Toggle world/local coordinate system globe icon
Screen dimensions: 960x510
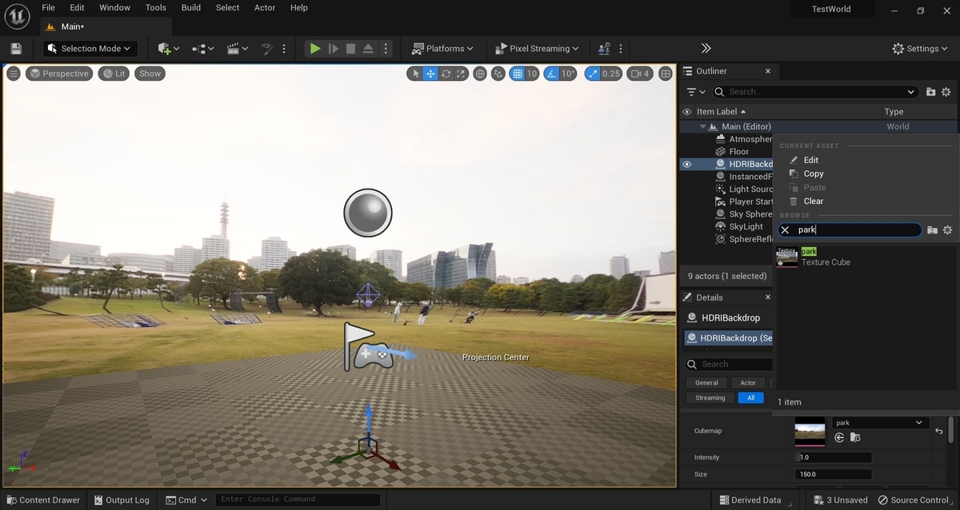480,74
